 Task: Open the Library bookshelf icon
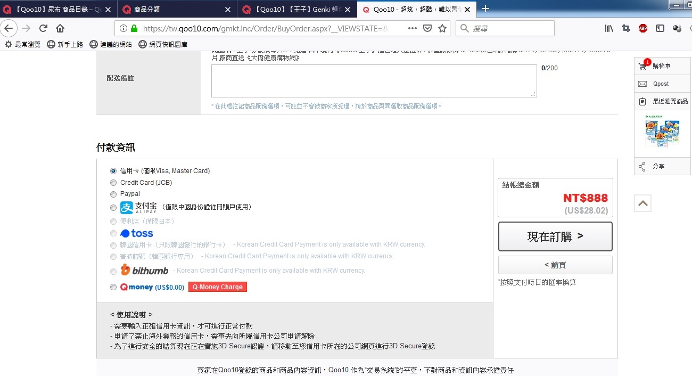pos(609,28)
